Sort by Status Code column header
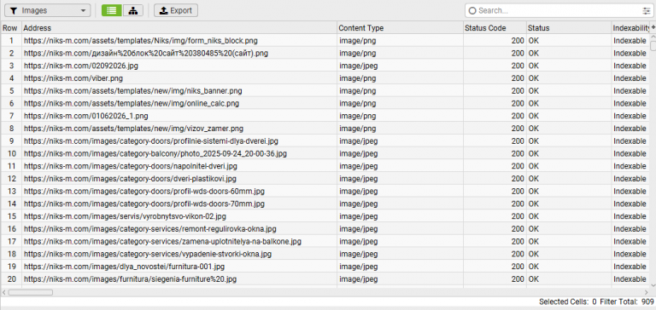This screenshot has width=656, height=310. tap(495, 28)
